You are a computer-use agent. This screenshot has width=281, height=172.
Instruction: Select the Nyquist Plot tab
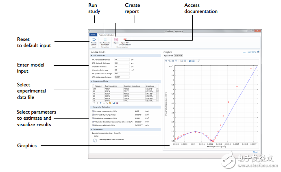click(169, 56)
